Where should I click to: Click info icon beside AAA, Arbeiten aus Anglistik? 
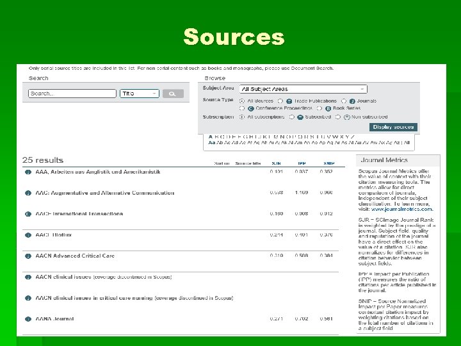coord(28,172)
